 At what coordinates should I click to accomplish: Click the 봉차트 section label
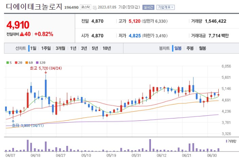pyautogui.click(x=164, y=49)
